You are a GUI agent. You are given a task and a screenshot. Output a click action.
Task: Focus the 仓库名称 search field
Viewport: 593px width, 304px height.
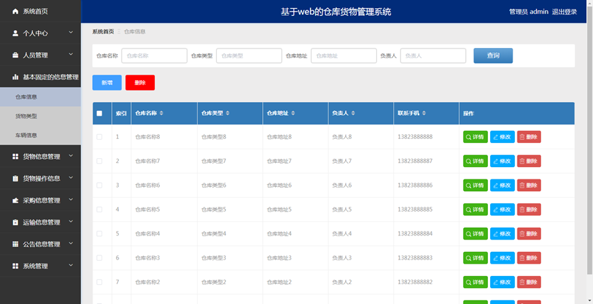154,55
